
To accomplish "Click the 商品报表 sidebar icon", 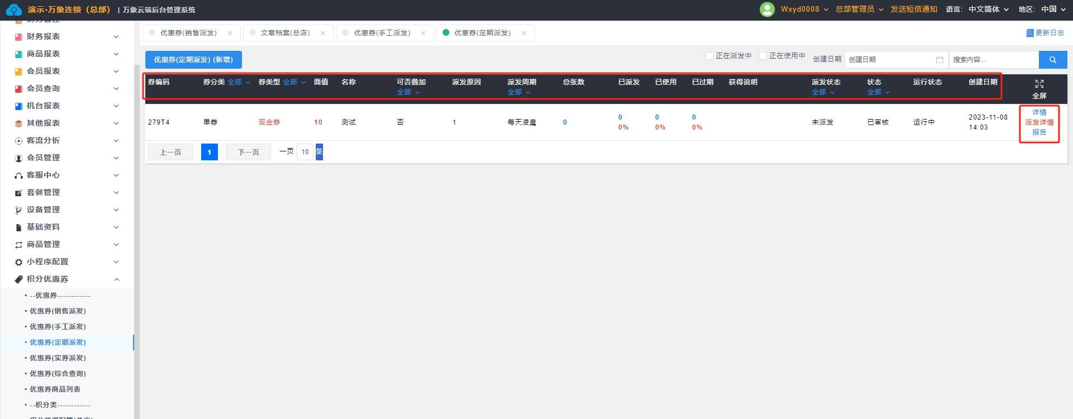I will tap(18, 54).
